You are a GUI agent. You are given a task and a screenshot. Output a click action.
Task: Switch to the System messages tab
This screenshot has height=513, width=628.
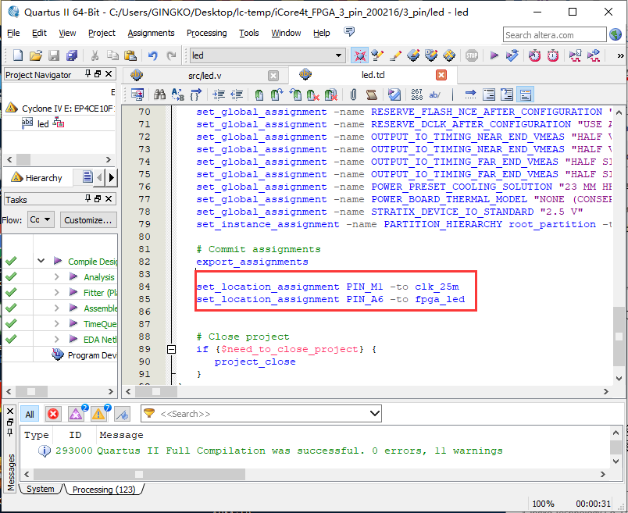[41, 490]
